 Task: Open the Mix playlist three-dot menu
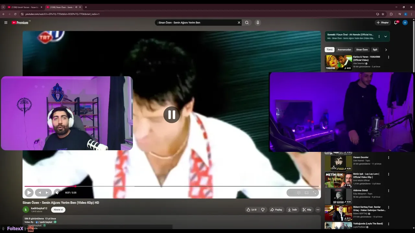click(x=379, y=37)
